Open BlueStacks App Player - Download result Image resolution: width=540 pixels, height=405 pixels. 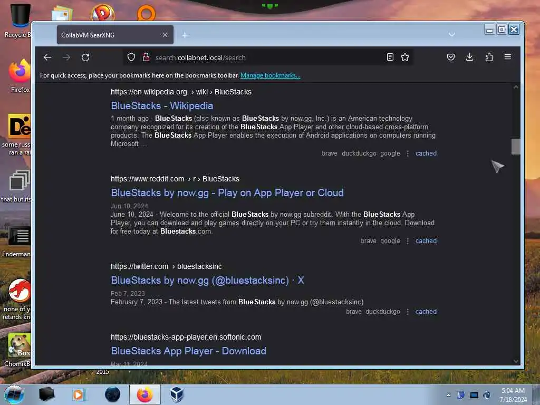[188, 351]
